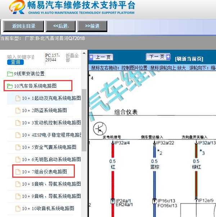Click the right arrow icon on 下一页
The image size is (216, 217).
tap(168, 57)
